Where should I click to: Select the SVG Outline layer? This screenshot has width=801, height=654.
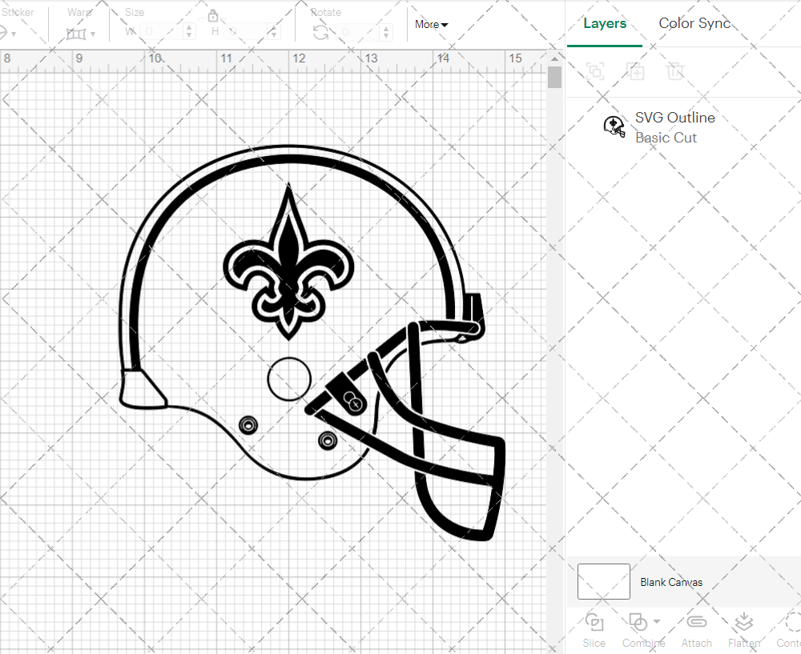coord(684,127)
